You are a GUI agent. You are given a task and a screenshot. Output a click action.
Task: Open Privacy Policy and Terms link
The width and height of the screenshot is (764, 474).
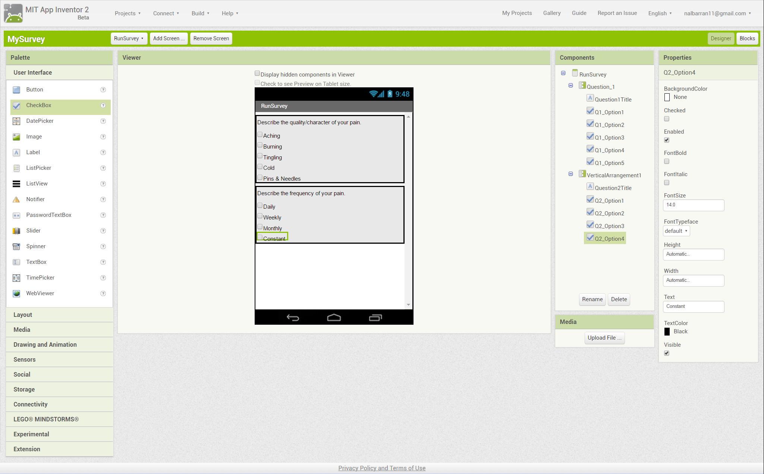coord(382,468)
